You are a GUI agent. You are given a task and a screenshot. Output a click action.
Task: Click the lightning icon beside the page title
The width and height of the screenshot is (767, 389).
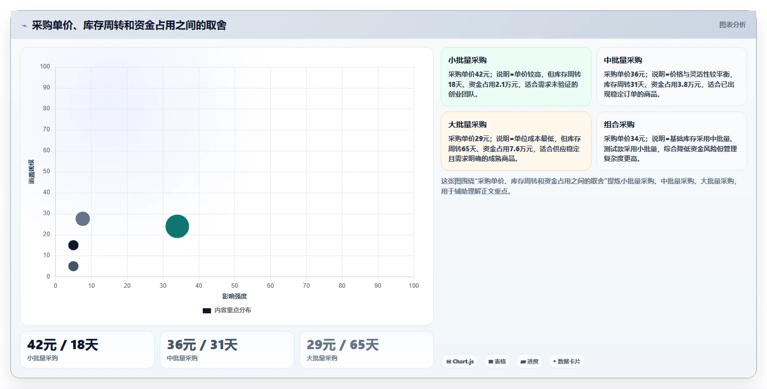24,26
